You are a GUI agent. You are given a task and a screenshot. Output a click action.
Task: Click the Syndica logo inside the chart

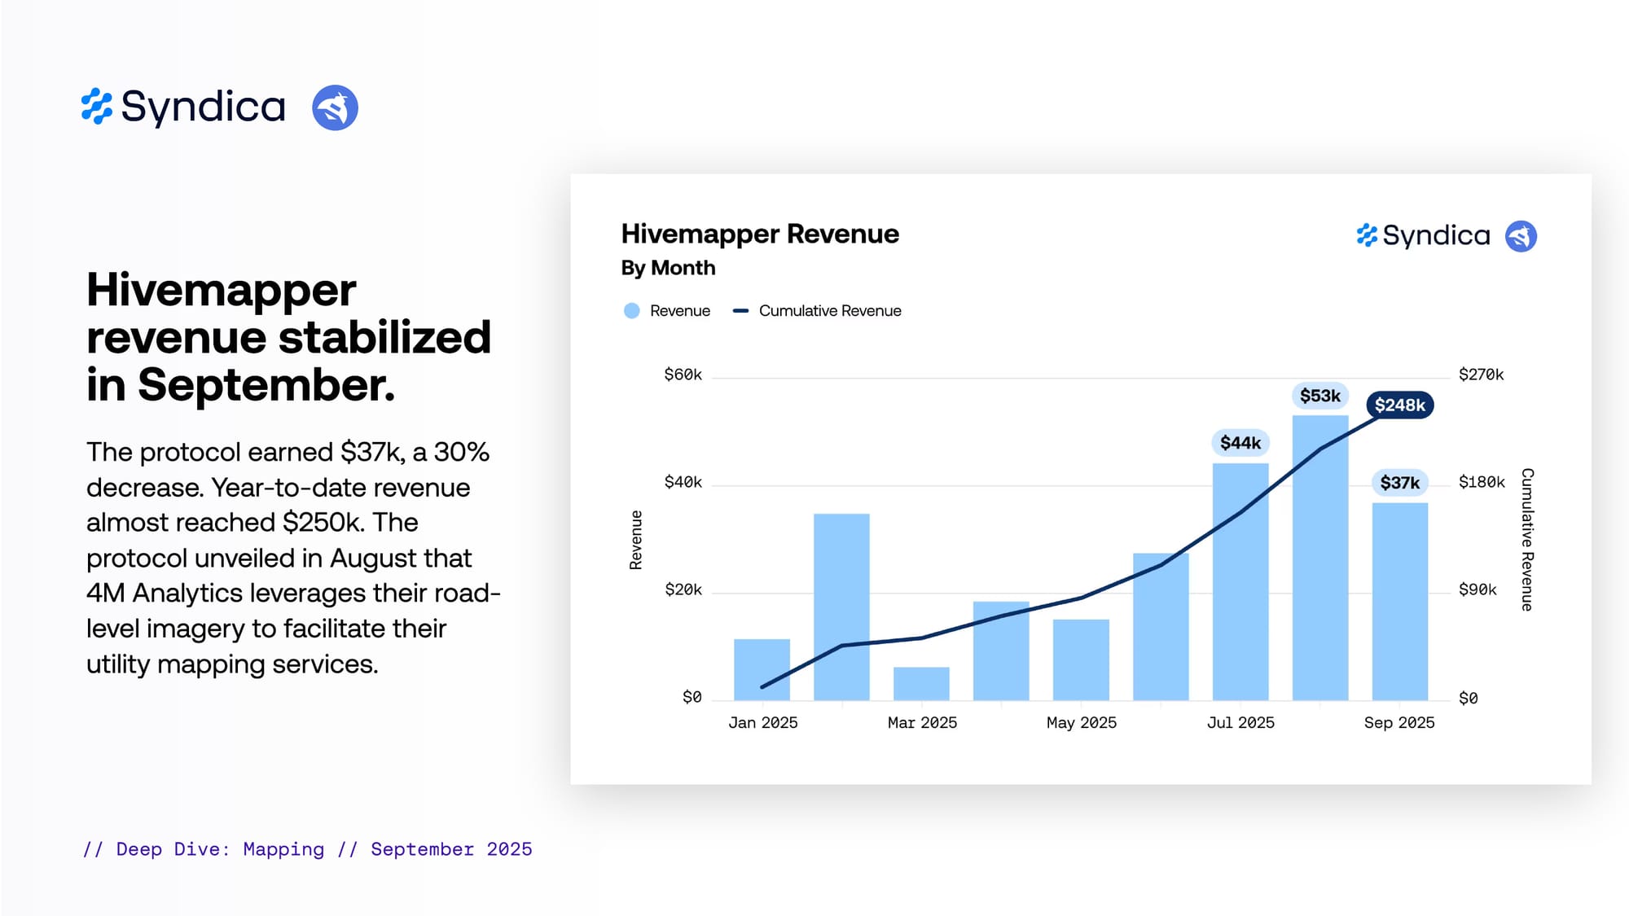pyautogui.click(x=1423, y=236)
